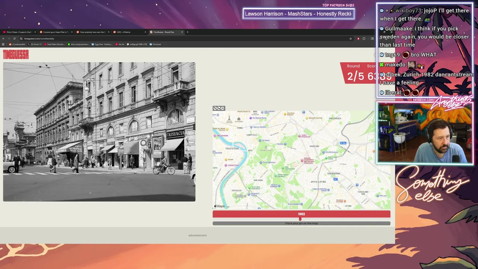Image resolution: width=478 pixels, height=269 pixels.
Task: Open the bookmarks bar apps grid icon
Action: coord(3,44)
